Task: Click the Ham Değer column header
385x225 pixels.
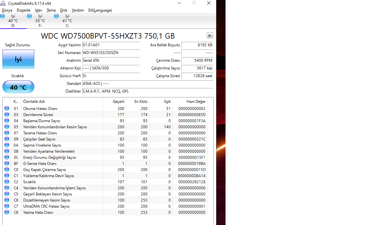Action: click(x=190, y=102)
